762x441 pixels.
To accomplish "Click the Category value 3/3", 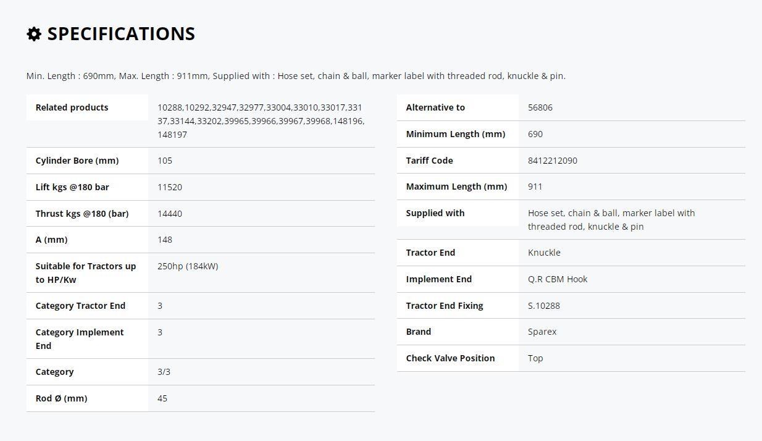I will point(164,372).
